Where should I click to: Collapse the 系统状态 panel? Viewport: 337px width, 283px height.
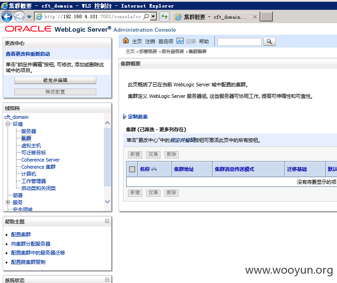pos(107,279)
